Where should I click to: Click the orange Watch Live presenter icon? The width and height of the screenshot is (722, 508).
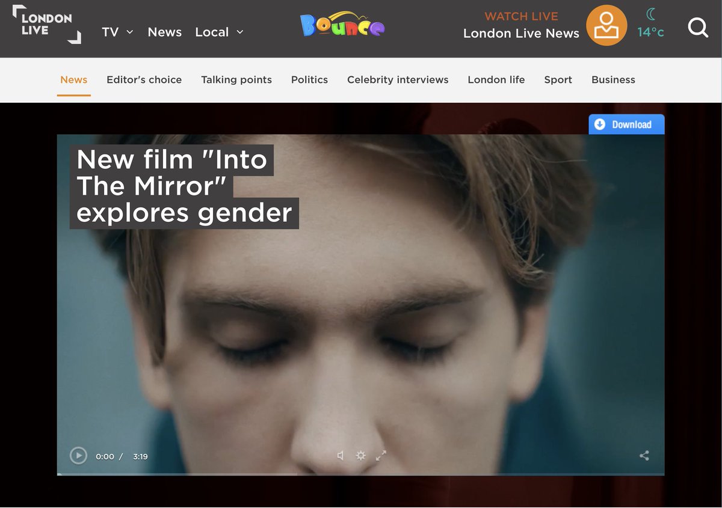[606, 25]
